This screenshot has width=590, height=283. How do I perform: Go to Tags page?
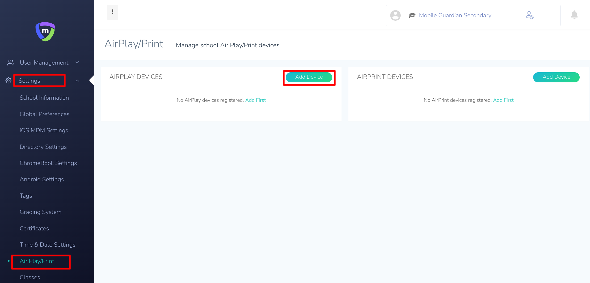(x=26, y=196)
